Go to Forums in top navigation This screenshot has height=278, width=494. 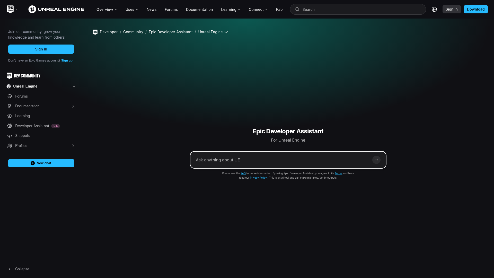click(171, 10)
